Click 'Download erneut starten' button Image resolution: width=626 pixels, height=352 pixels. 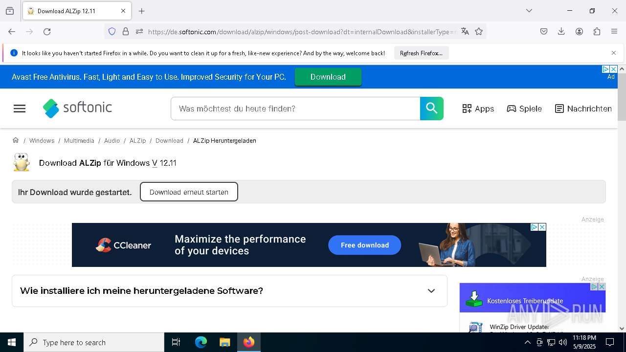coord(189,192)
